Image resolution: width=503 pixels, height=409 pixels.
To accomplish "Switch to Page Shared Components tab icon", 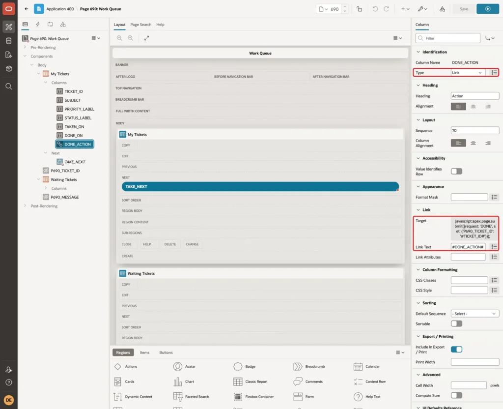I will [63, 25].
